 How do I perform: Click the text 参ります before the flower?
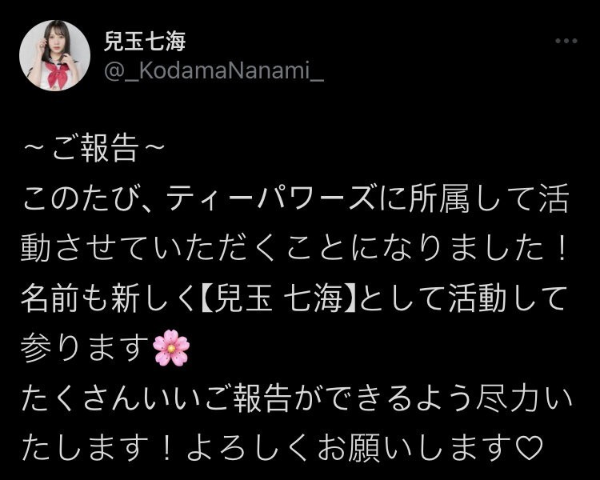pos(85,347)
